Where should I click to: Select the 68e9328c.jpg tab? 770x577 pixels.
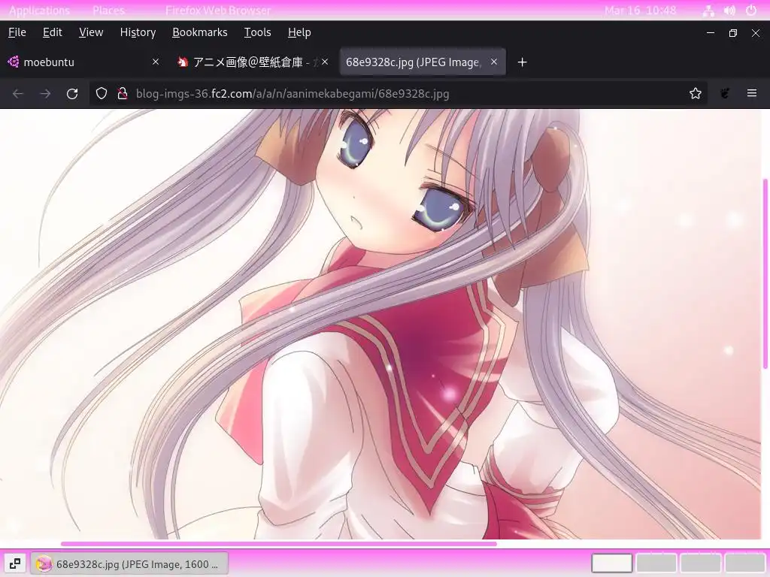pos(423,62)
